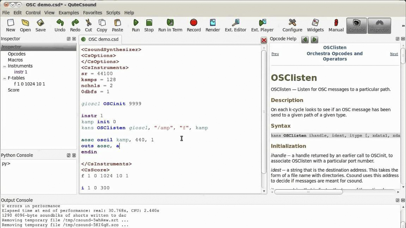Collapse the Instruments tree node

[5, 66]
